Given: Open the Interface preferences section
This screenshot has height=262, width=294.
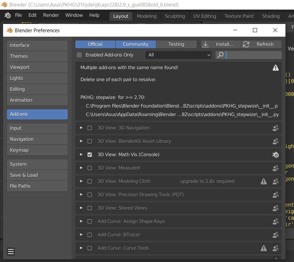Looking at the screenshot, I should click(37, 45).
